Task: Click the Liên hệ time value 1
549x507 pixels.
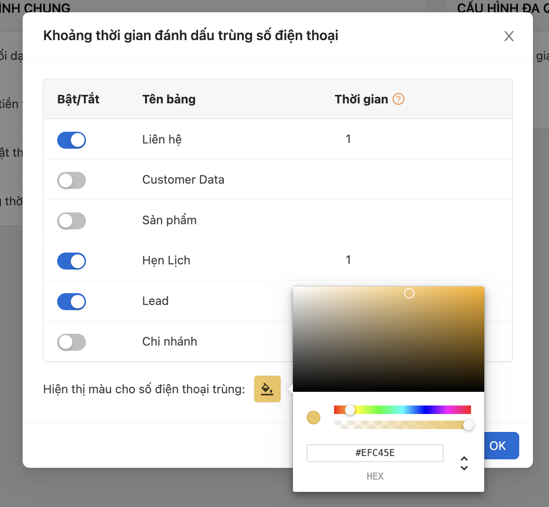Action: pyautogui.click(x=348, y=139)
